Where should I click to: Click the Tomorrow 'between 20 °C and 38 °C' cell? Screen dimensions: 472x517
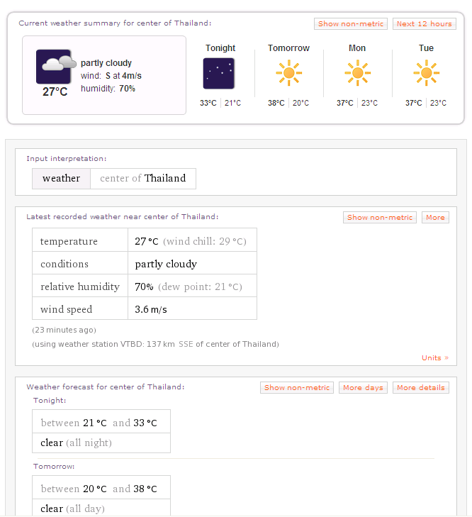pos(101,489)
